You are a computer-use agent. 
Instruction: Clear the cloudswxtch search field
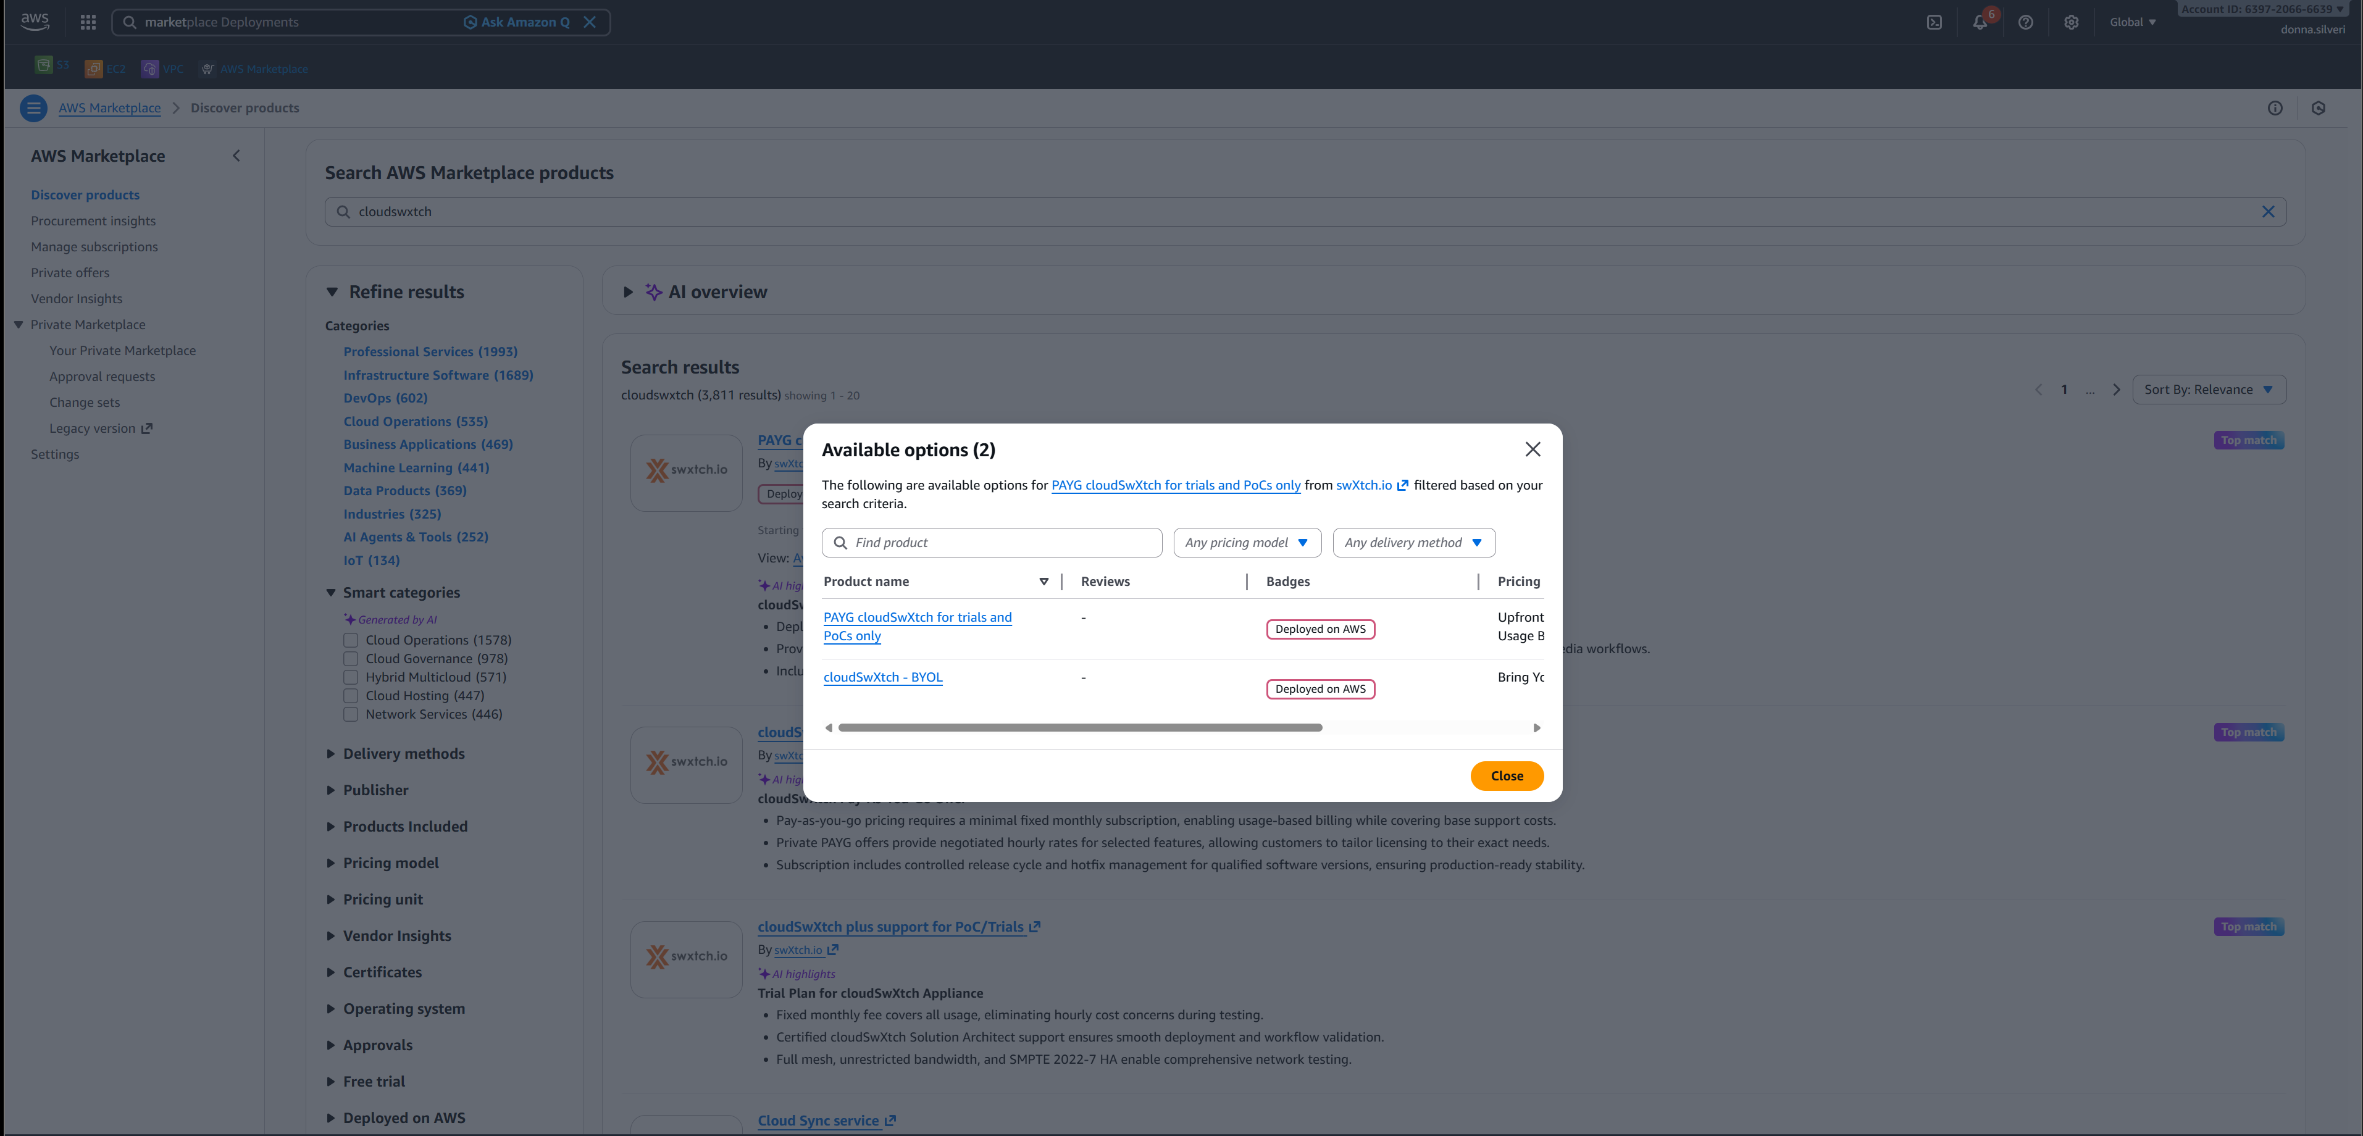(2267, 212)
